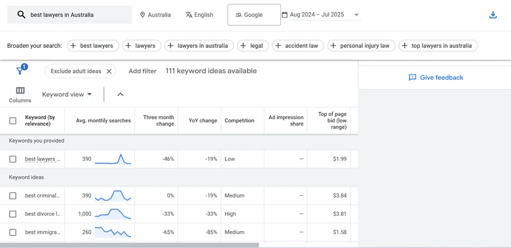511x248 pixels.
Task: Click the keyword search input field
Action: coord(69,14)
